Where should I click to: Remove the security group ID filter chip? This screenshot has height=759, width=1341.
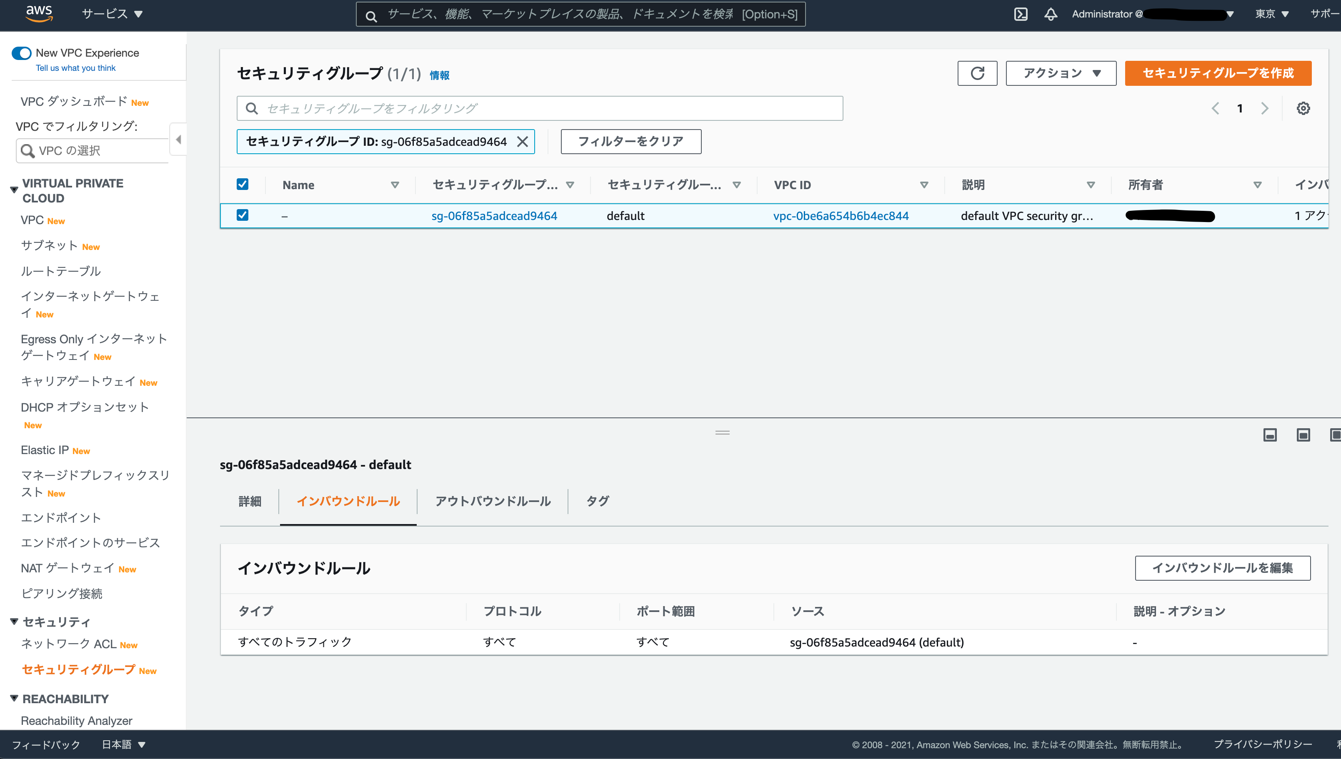coord(523,142)
